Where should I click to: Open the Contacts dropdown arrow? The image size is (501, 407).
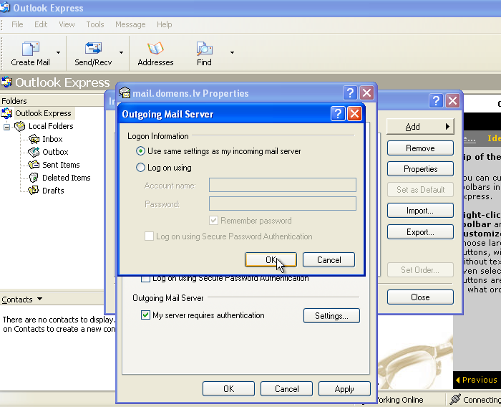pyautogui.click(x=39, y=299)
